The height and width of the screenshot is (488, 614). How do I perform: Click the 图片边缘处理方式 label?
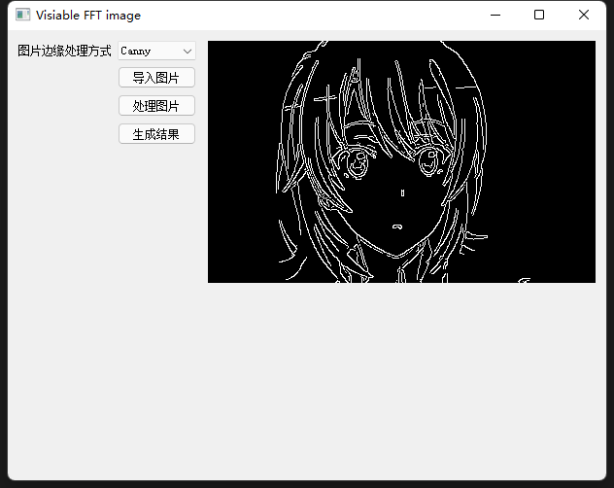[x=64, y=51]
